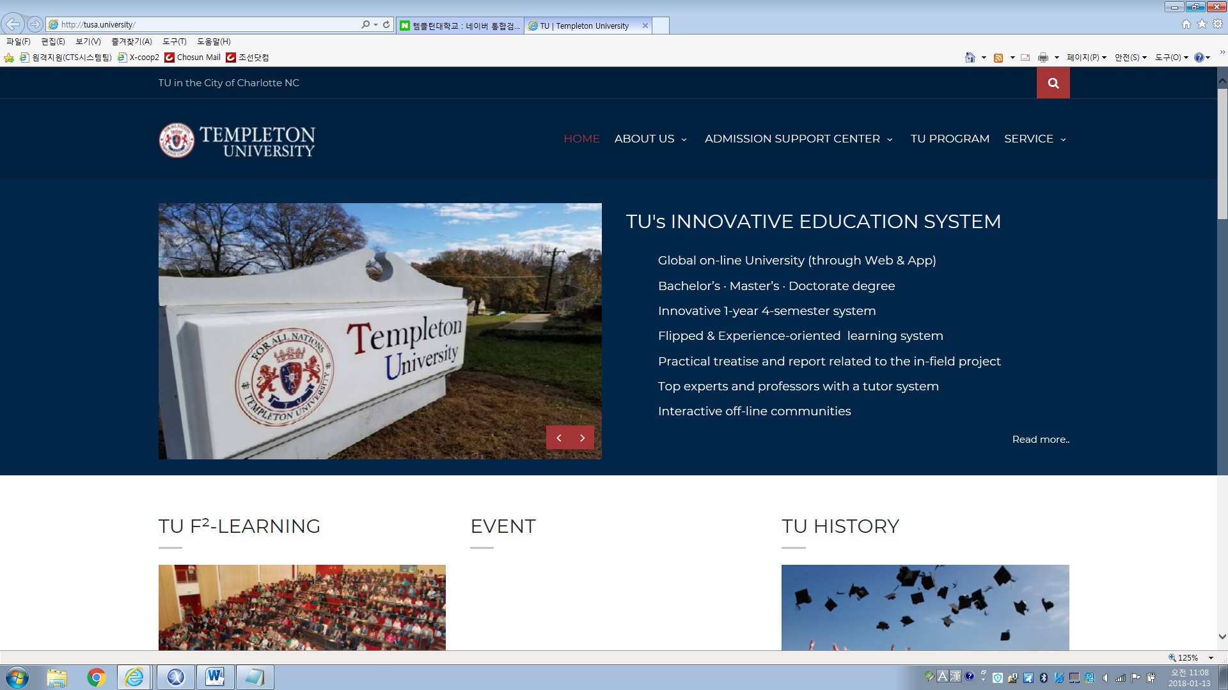
Task: Click the browser back arrow button
Action: [x=13, y=24]
